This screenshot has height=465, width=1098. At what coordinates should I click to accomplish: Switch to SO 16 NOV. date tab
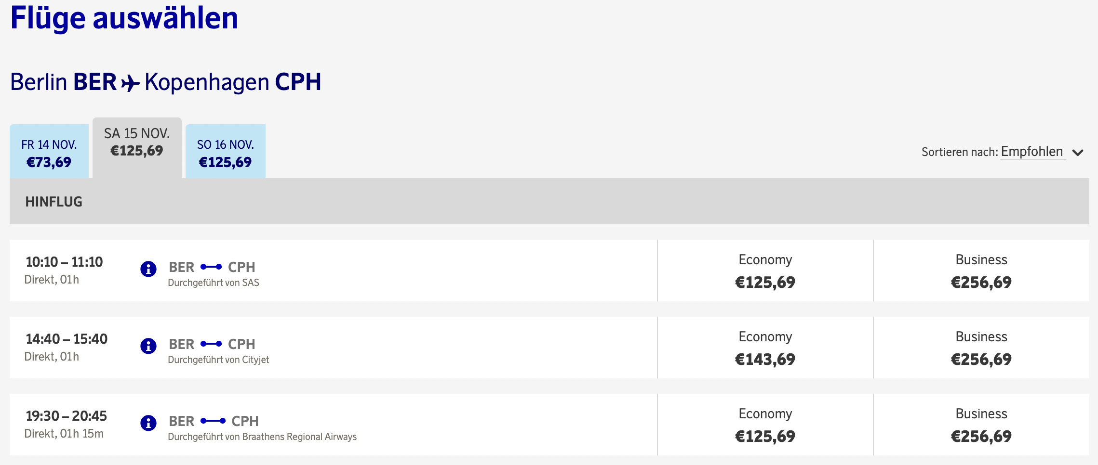click(225, 152)
